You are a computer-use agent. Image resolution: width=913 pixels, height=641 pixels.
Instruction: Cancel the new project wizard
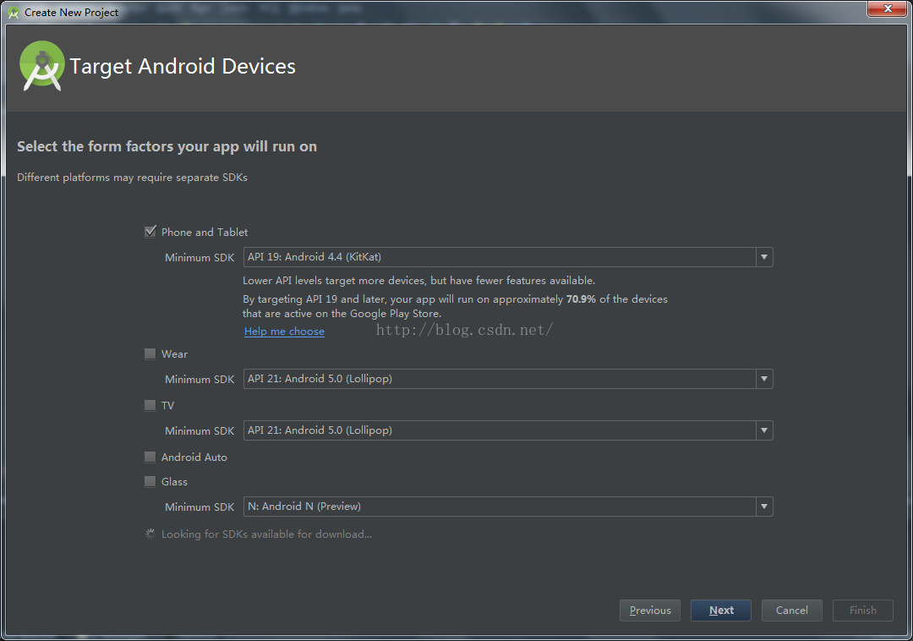(792, 611)
